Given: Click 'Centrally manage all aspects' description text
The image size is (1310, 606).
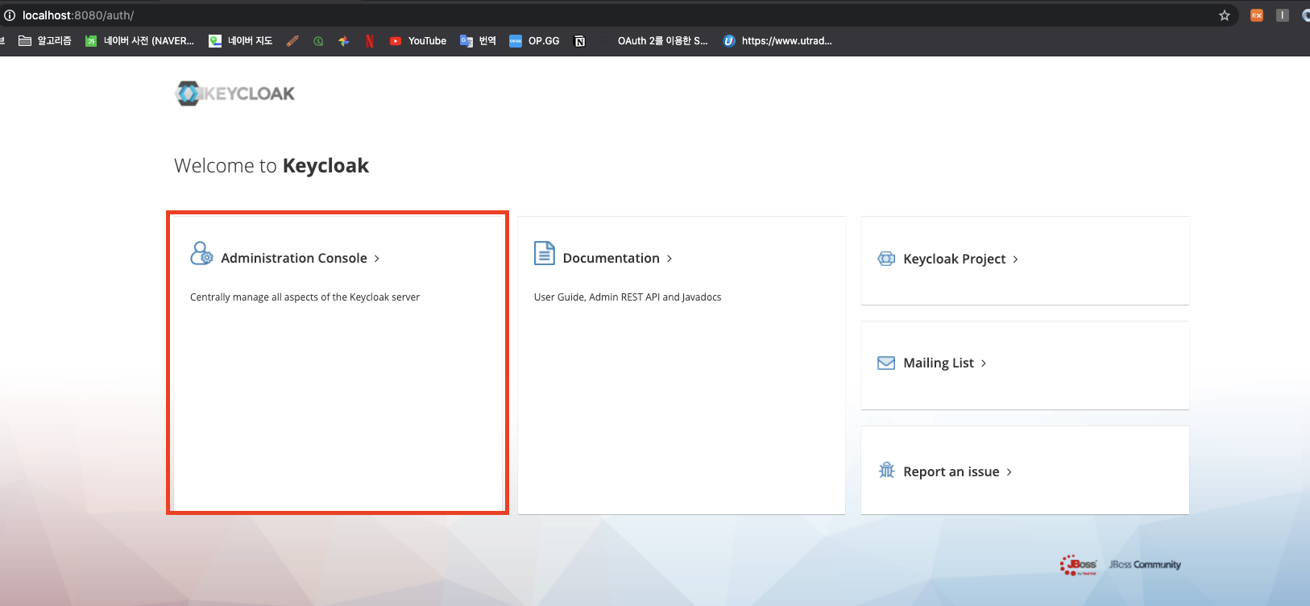Looking at the screenshot, I should pyautogui.click(x=305, y=297).
